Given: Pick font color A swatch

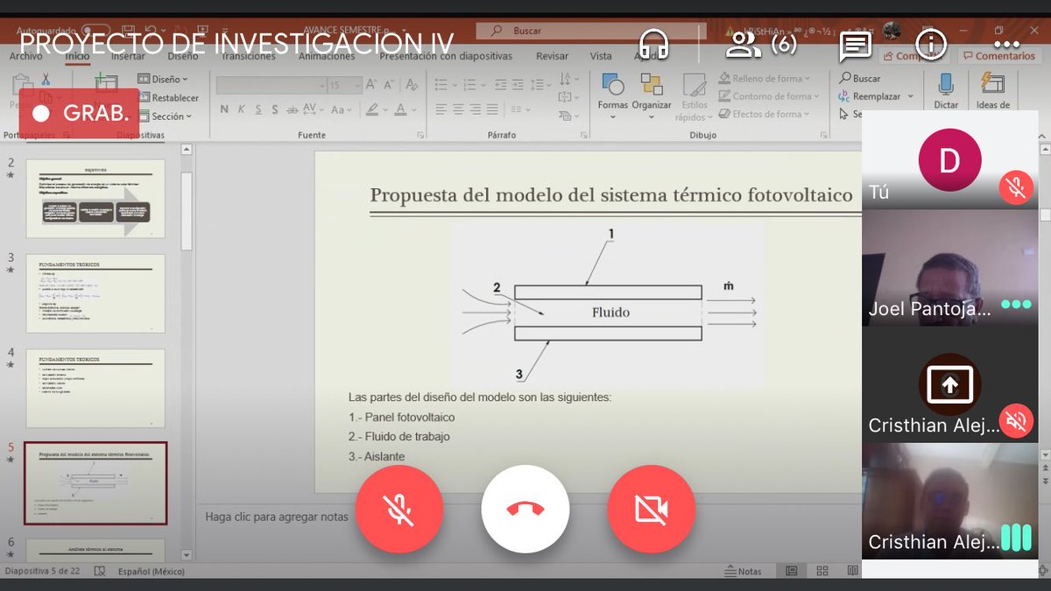Looking at the screenshot, I should click(401, 109).
